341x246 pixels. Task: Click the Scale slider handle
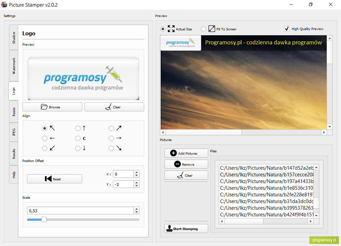pyautogui.click(x=44, y=219)
